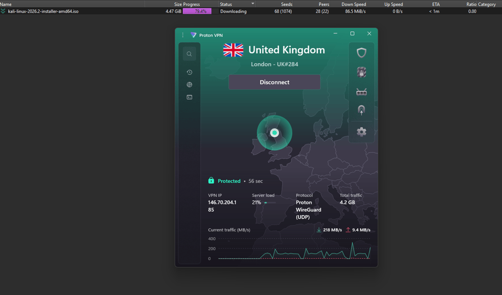
Task: Open the recent connections clock icon
Action: point(189,73)
